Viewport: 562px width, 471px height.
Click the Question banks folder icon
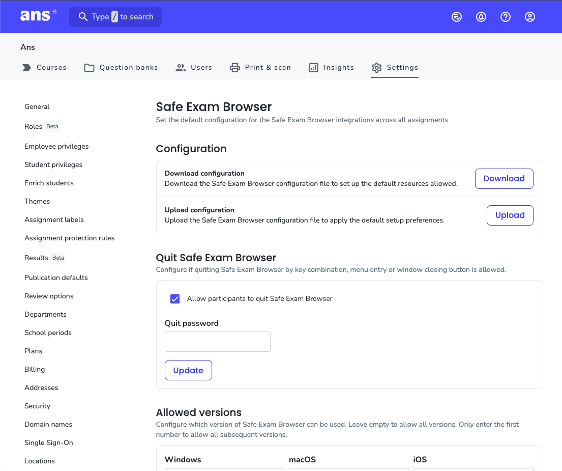[x=89, y=67]
